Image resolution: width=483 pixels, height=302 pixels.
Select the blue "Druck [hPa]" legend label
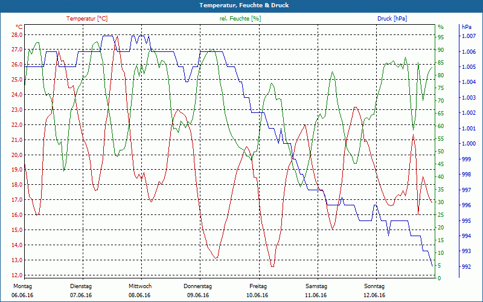(392, 19)
